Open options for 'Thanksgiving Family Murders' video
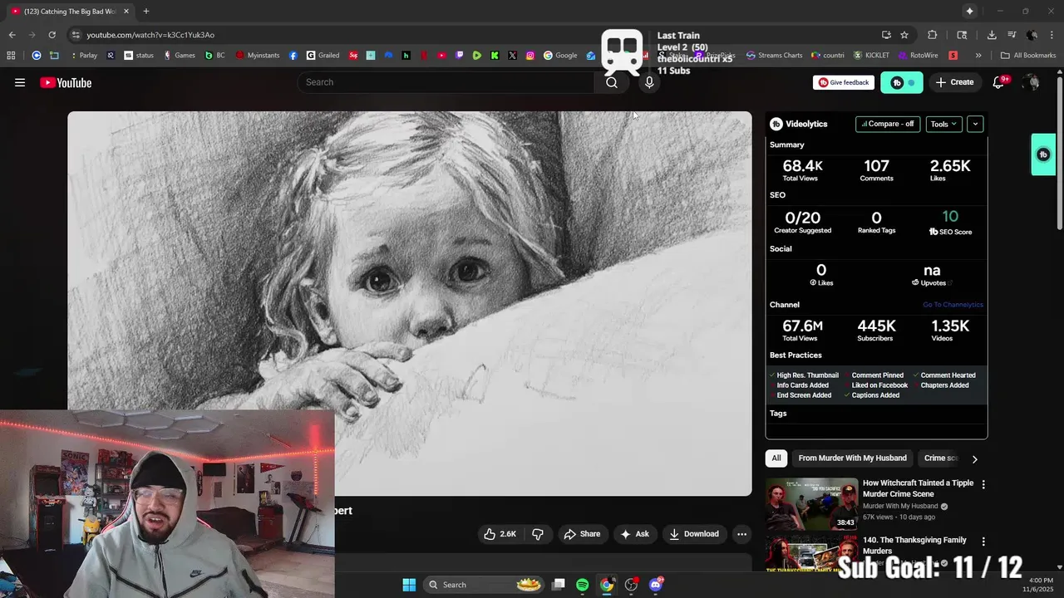 point(983,542)
